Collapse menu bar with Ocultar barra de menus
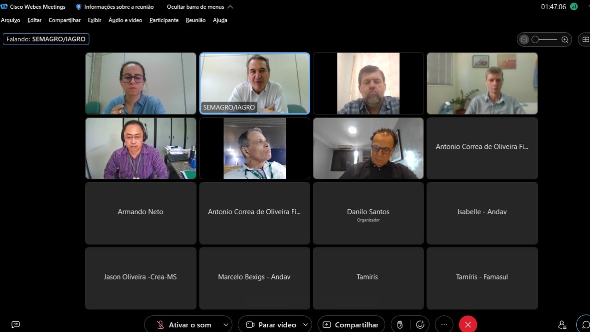This screenshot has height=332, width=590. coord(200,7)
